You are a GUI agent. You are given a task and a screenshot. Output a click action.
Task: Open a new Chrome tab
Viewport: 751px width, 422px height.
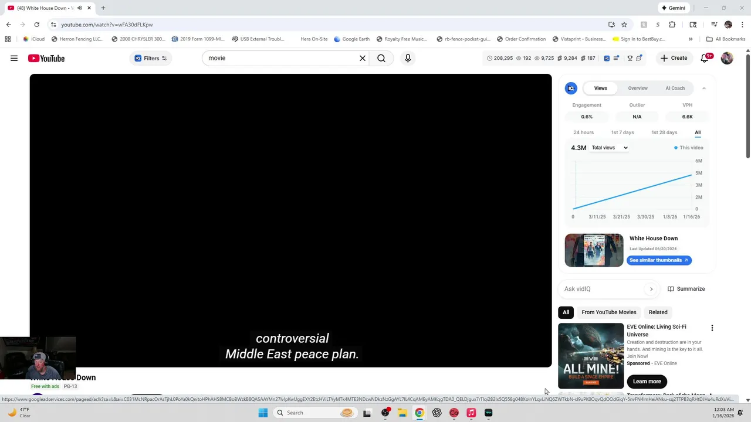[x=103, y=8]
